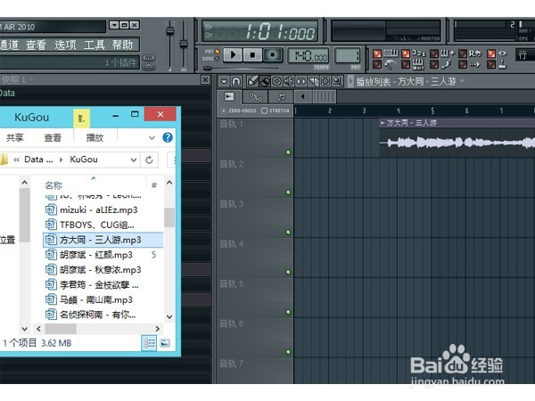Image resolution: width=535 pixels, height=401 pixels.
Task: Open the 工具 menu in FL Studio
Action: click(95, 45)
